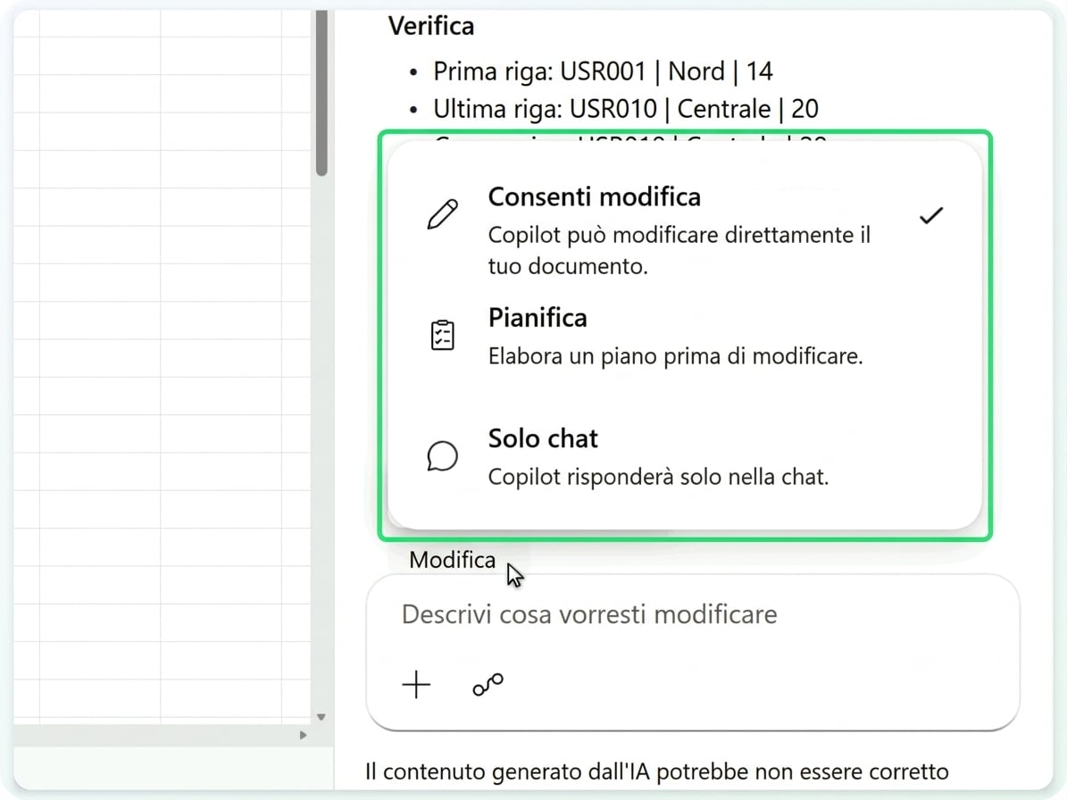The image size is (1067, 800).
Task: Click the scroll down arrow of spreadsheet
Action: click(x=321, y=717)
